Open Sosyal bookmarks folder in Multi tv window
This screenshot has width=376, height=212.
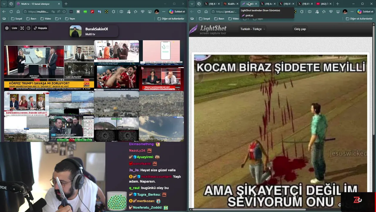point(16,19)
